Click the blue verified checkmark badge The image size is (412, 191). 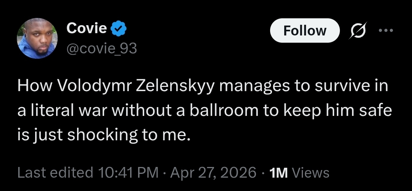[119, 28]
